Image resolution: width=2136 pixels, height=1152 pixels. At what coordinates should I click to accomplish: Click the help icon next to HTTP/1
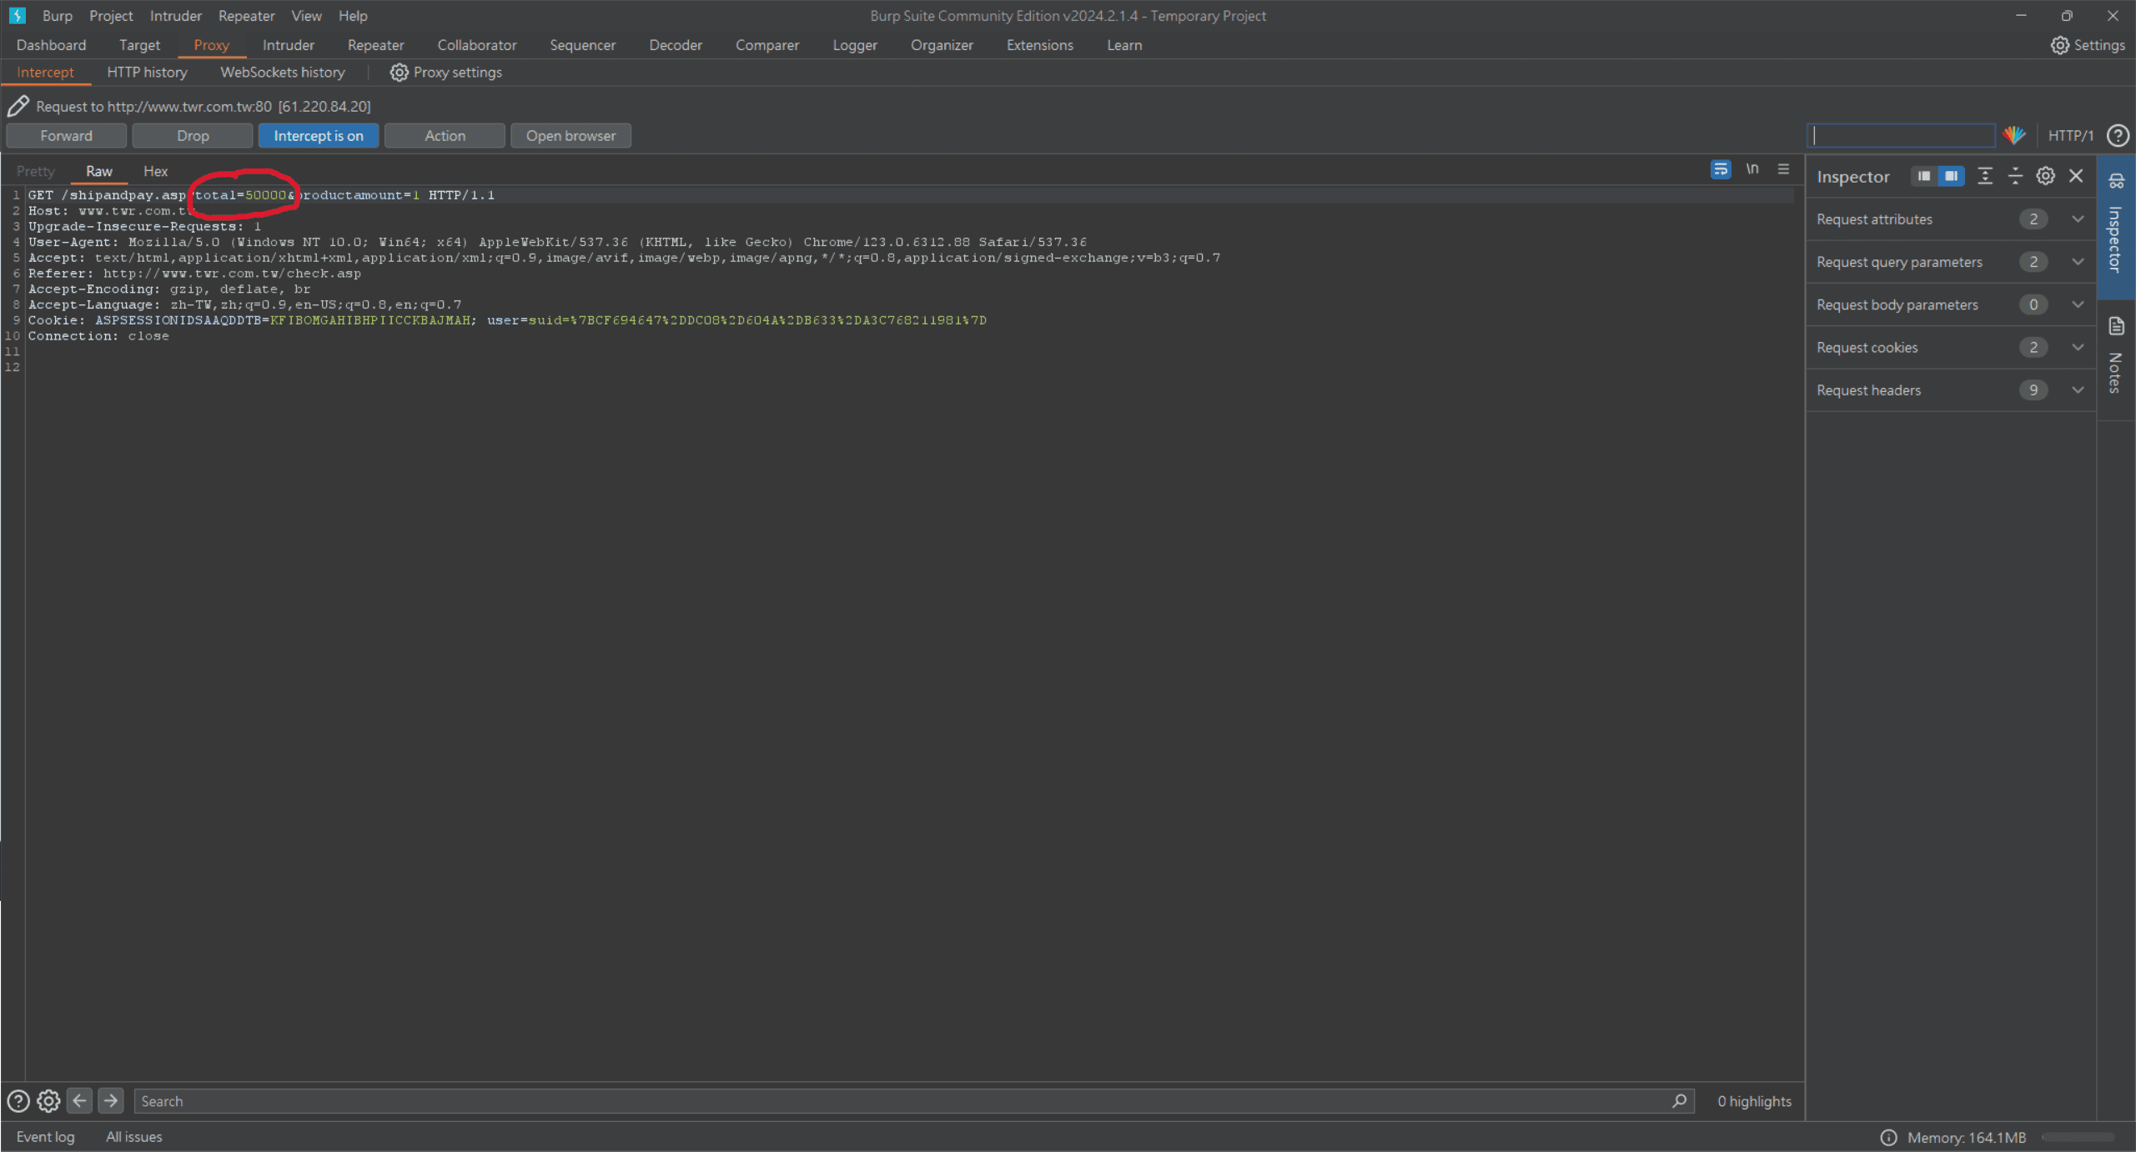pyautogui.click(x=2118, y=135)
